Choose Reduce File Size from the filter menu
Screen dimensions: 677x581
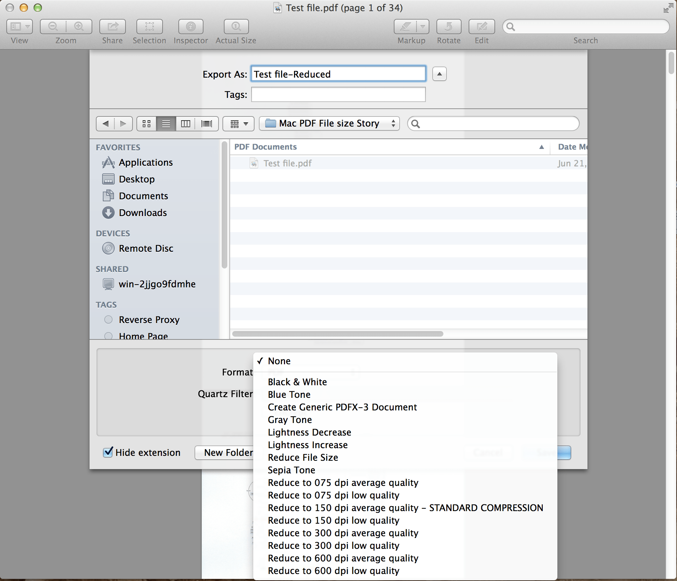(x=303, y=457)
